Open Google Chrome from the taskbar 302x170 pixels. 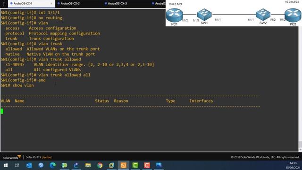(x=100, y=165)
